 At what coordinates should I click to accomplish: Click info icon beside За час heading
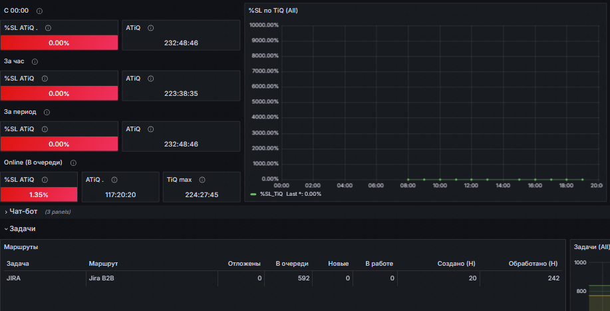pyautogui.click(x=35, y=62)
